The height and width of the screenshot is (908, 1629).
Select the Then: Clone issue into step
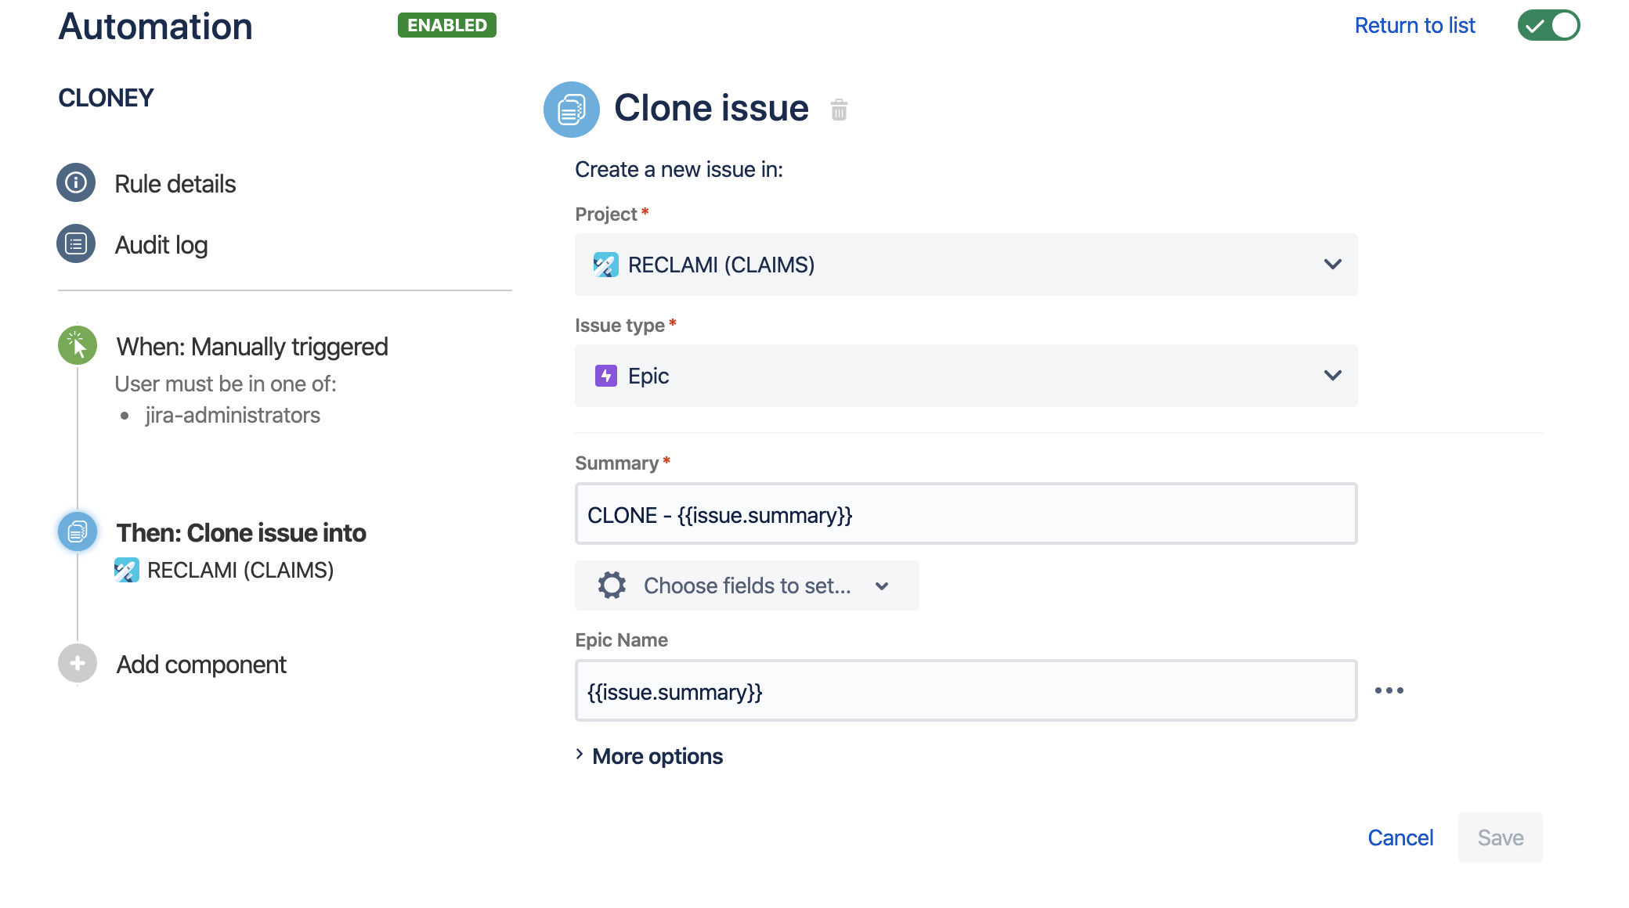click(241, 533)
